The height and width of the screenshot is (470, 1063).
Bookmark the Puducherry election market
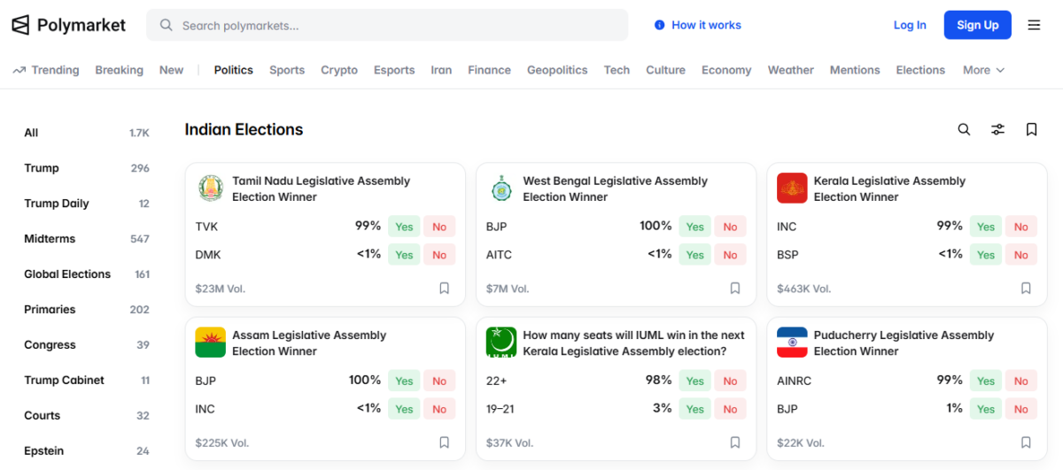[1026, 443]
